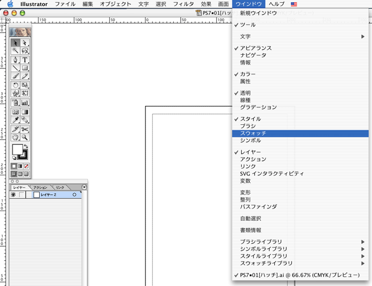Switch to Full Screen Mode with Menu Bar
372x286 pixels.
20,174
